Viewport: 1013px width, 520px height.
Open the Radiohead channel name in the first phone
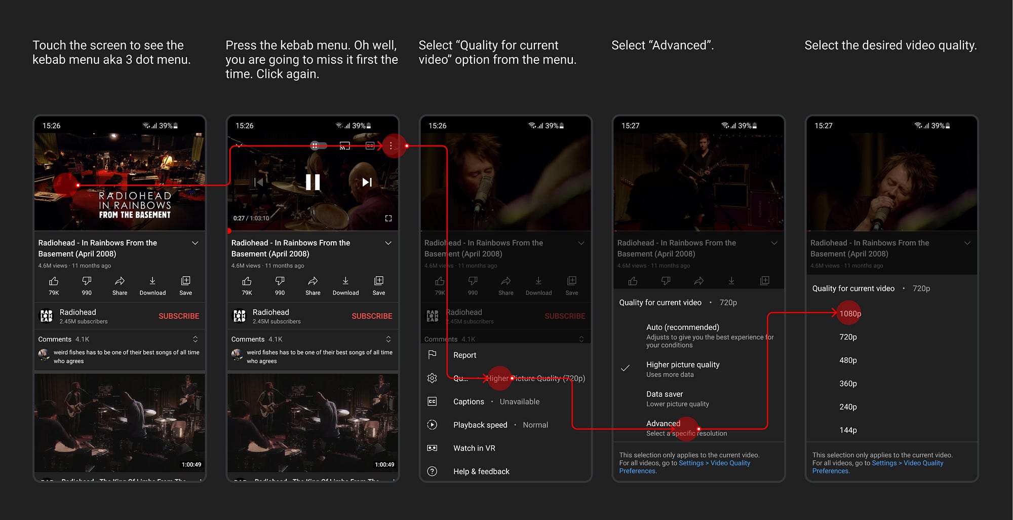click(77, 312)
